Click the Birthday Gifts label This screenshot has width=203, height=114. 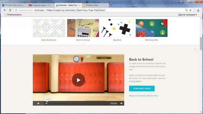point(152,40)
